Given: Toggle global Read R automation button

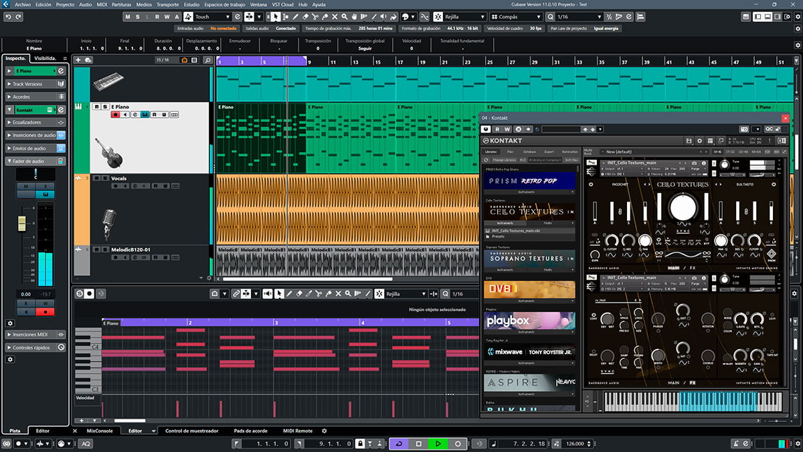Looking at the screenshot, I should point(157,16).
